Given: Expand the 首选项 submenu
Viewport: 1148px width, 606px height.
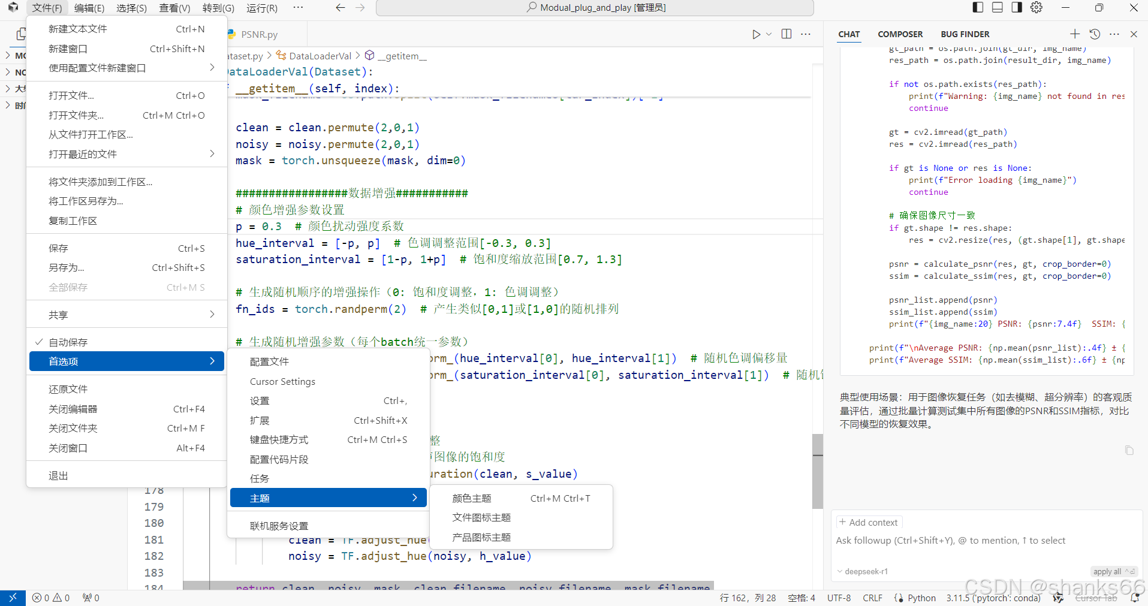Looking at the screenshot, I should 126,361.
